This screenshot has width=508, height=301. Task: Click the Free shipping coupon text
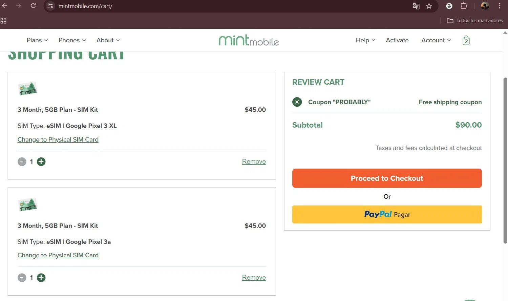tap(450, 102)
